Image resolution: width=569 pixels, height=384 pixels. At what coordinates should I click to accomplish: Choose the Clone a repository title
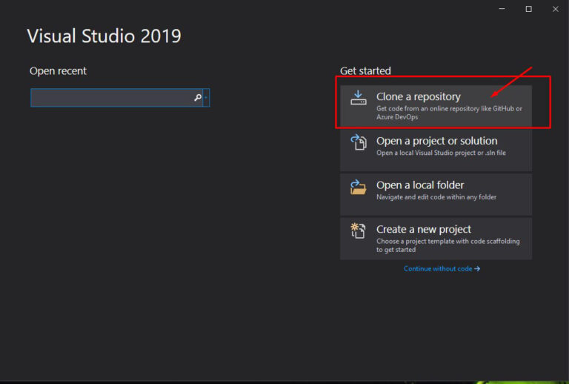click(x=418, y=96)
